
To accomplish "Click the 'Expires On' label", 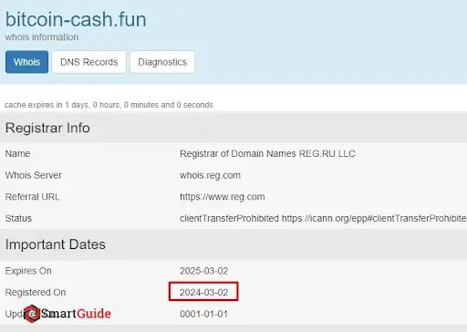I will click(28, 271).
